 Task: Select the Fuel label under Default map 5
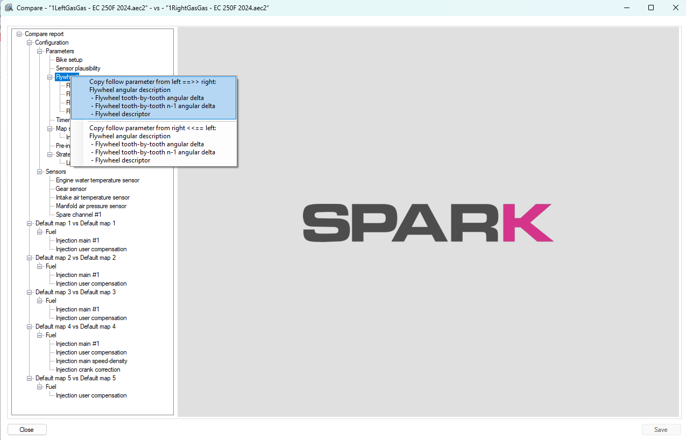(x=51, y=387)
